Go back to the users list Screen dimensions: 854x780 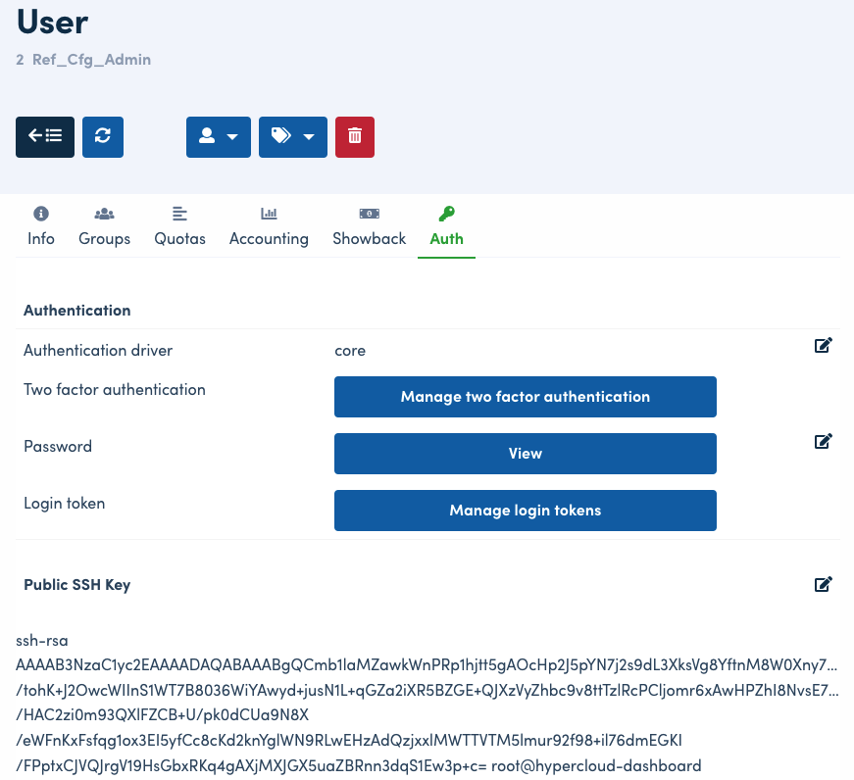point(45,137)
